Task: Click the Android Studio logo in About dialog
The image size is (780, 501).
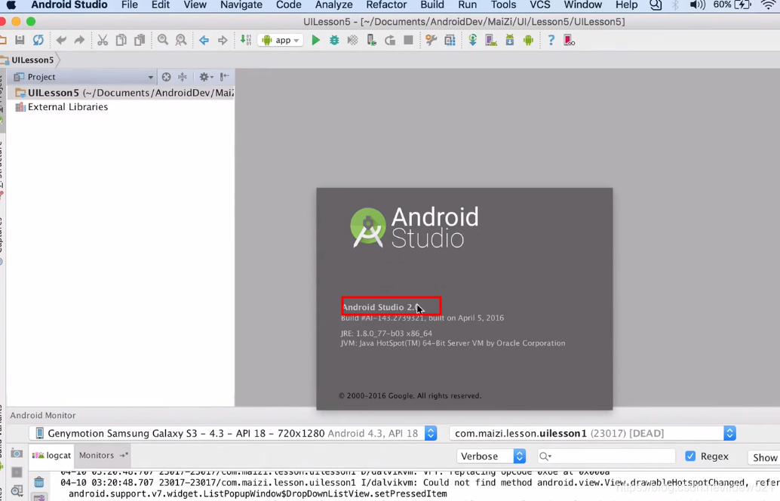Action: 416,228
